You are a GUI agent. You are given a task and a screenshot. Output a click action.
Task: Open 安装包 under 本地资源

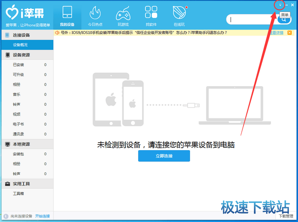pyautogui.click(x=27, y=154)
